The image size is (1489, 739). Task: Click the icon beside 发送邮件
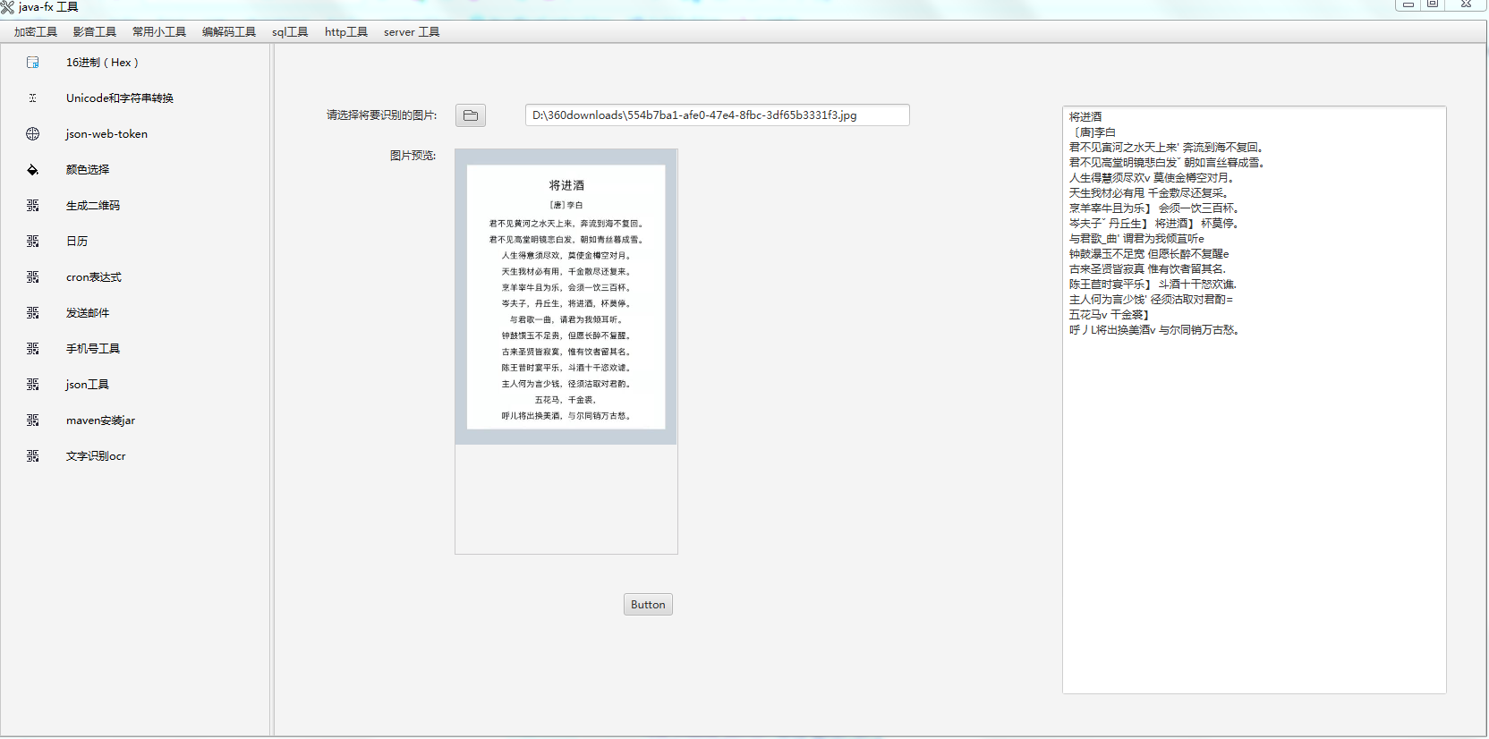click(33, 313)
